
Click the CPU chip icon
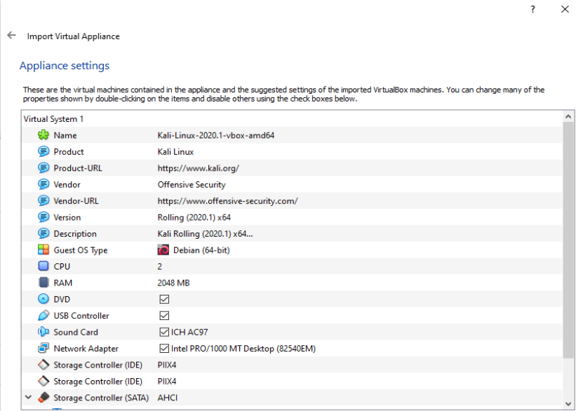[x=43, y=266]
